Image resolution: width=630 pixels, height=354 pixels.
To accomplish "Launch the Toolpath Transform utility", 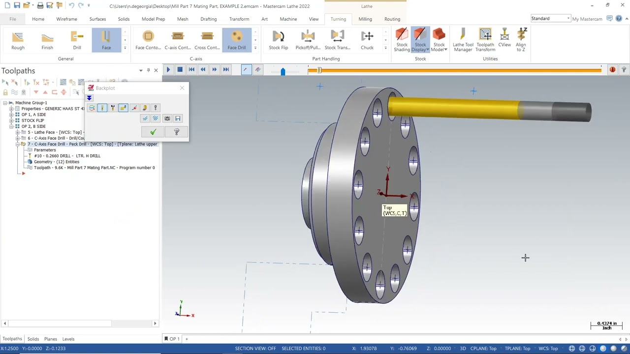I will click(485, 40).
